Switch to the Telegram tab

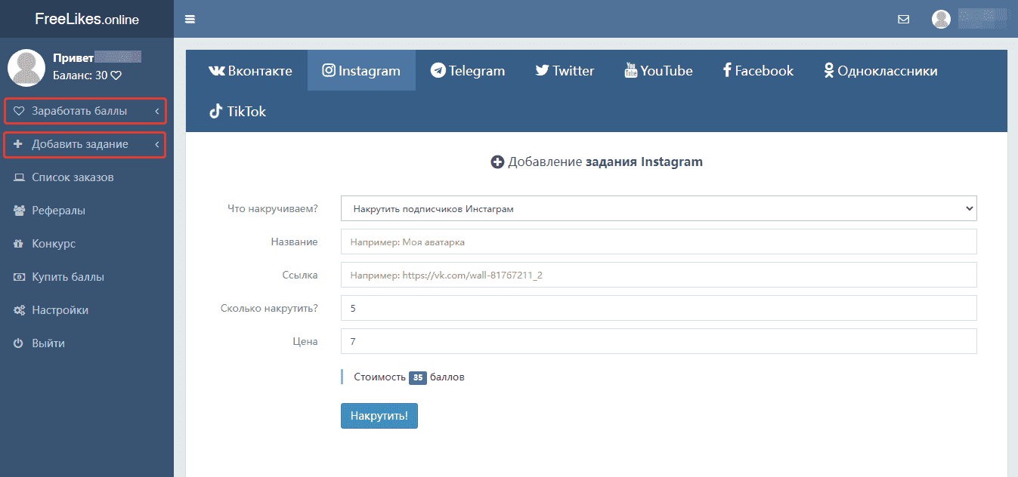point(468,71)
